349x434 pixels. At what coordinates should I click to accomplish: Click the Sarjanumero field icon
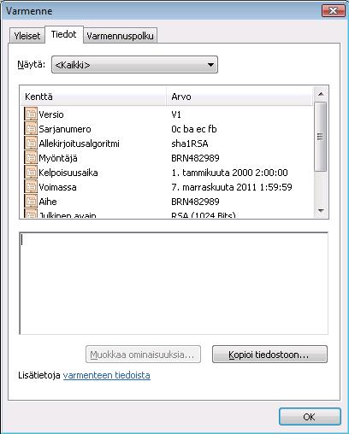(31, 129)
